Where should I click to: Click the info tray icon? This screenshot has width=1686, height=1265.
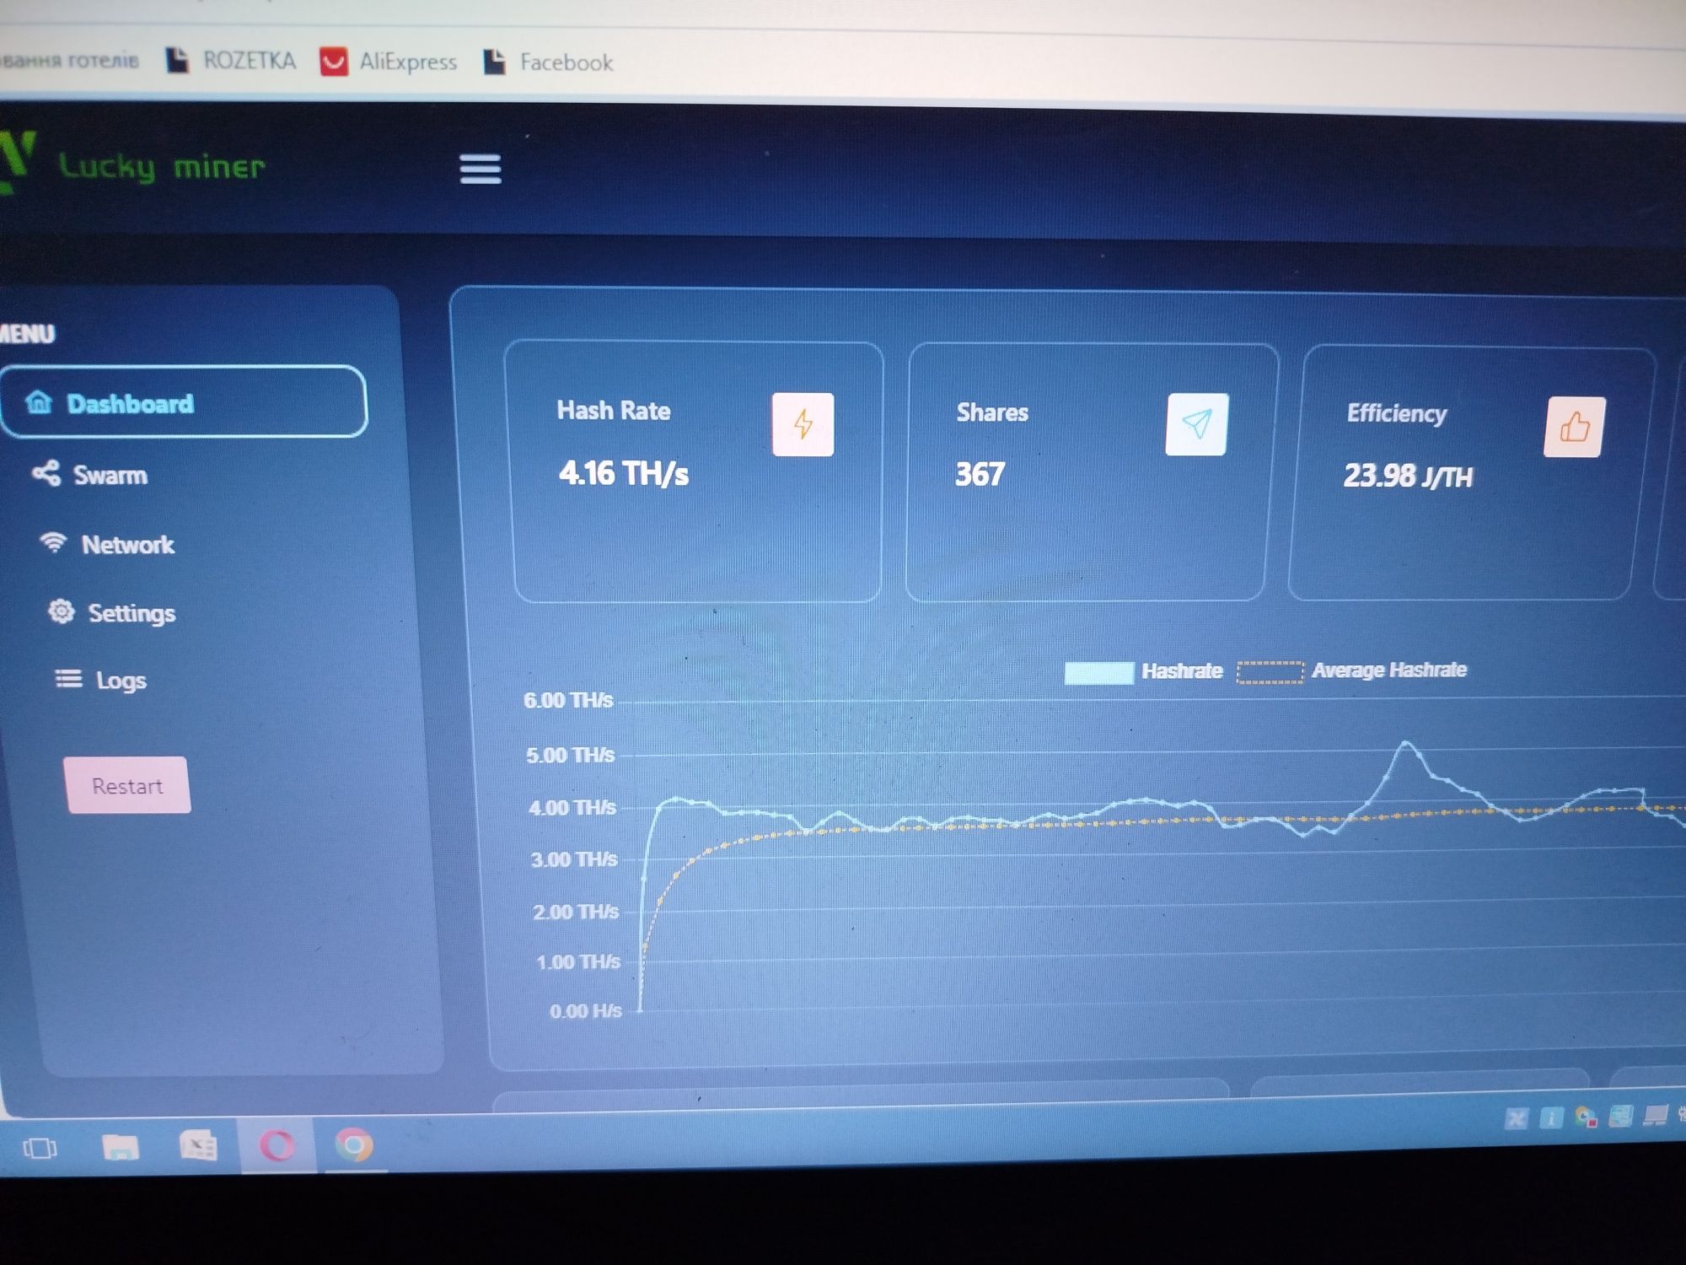1551,1118
